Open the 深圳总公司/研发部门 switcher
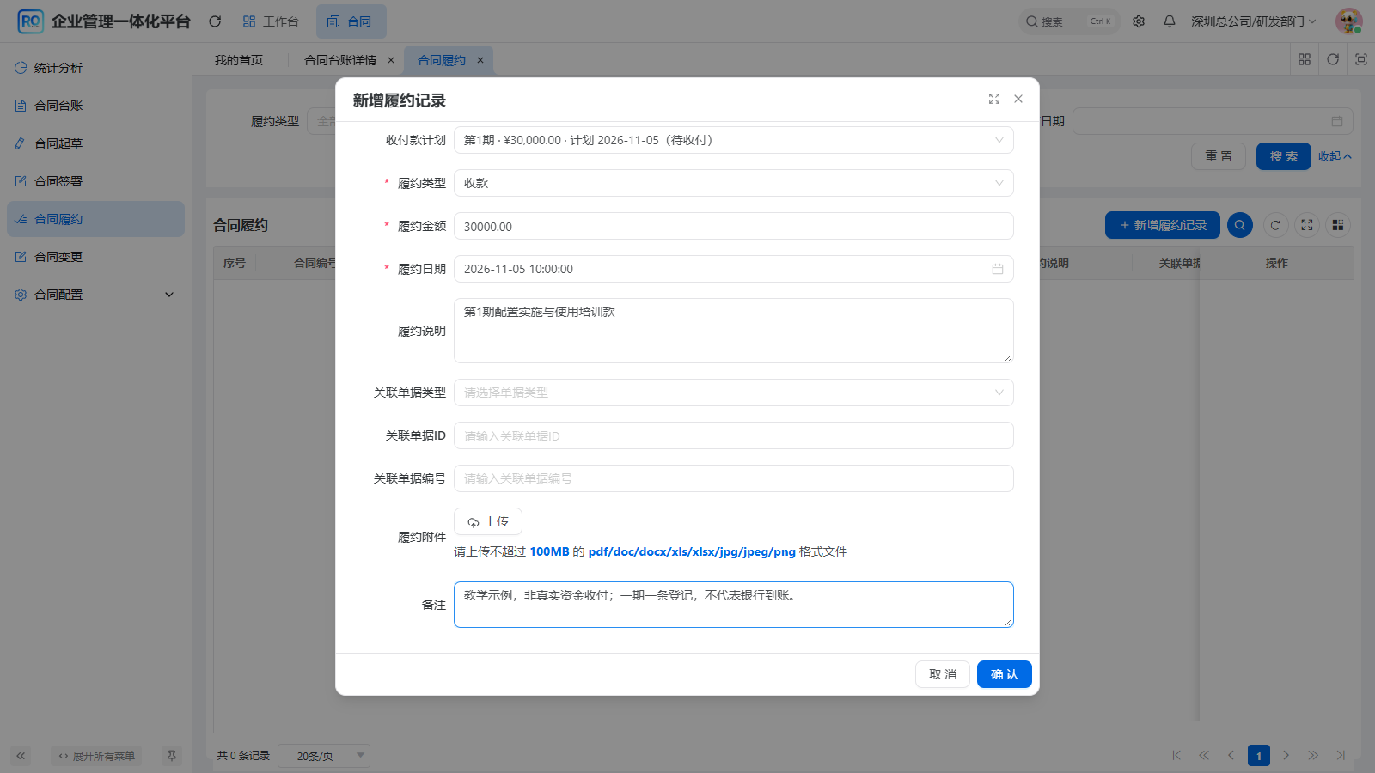Image resolution: width=1375 pixels, height=773 pixels. tap(1253, 21)
